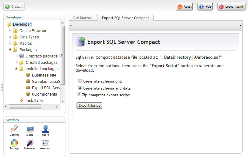Click the root Developer folder icon

[x=9, y=24]
